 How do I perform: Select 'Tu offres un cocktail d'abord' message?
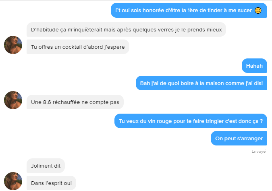tap(78, 47)
